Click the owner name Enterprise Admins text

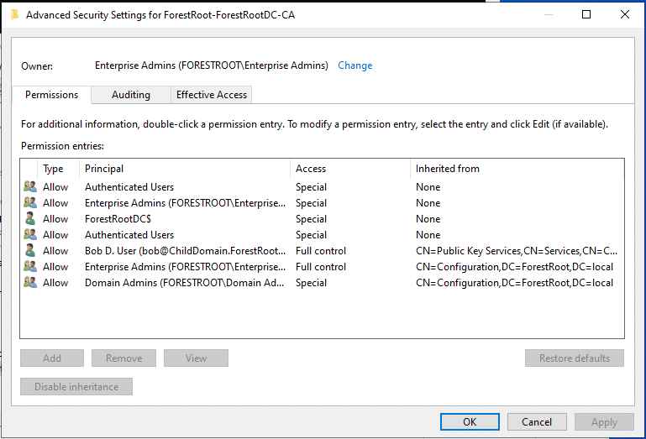(x=212, y=65)
